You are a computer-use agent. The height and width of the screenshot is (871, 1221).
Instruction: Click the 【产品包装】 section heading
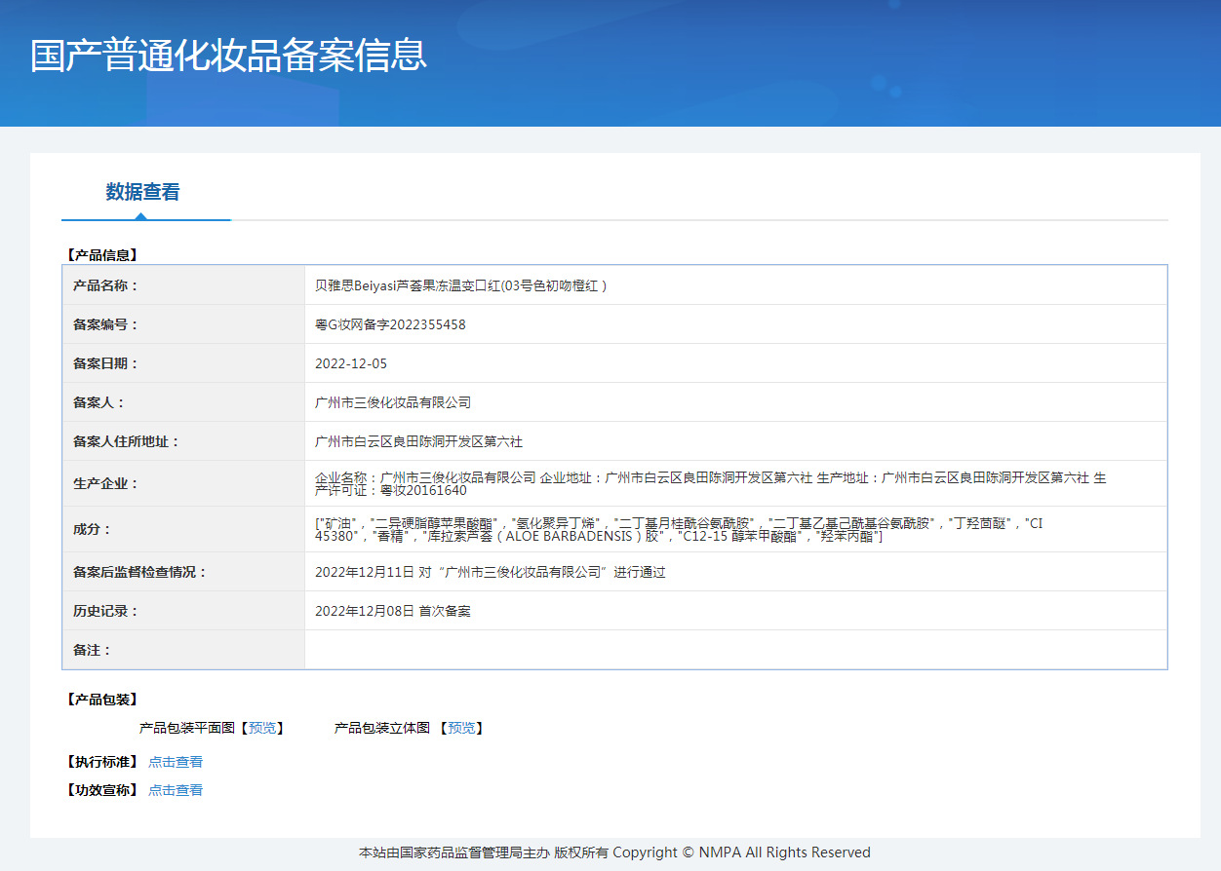pos(102,700)
